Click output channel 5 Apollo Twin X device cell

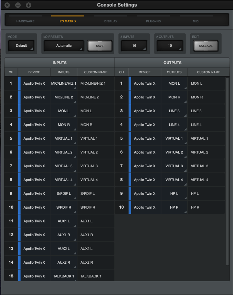coord(145,138)
